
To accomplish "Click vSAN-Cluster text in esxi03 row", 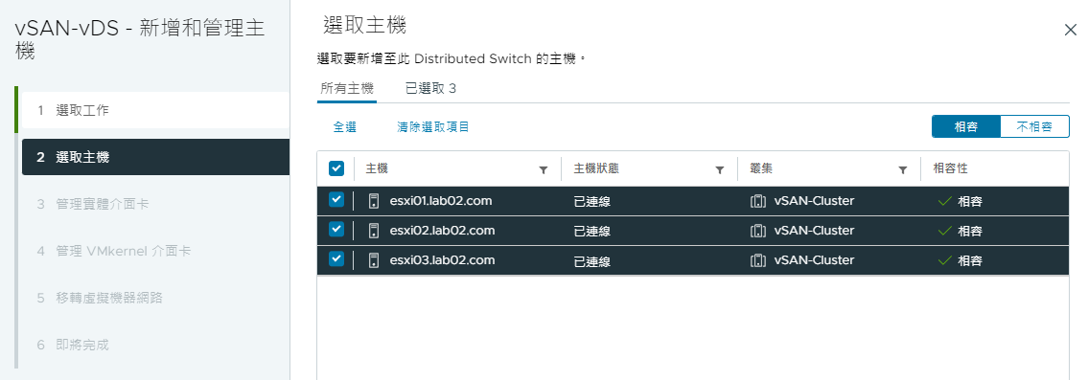I will [x=814, y=260].
